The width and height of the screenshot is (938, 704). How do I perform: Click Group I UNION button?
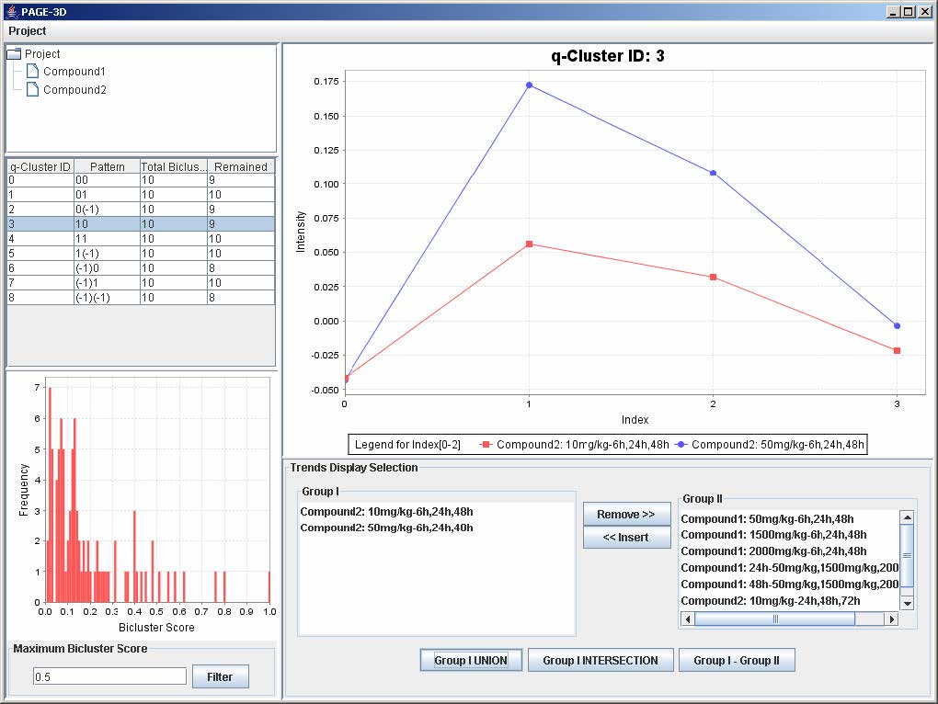pos(470,660)
